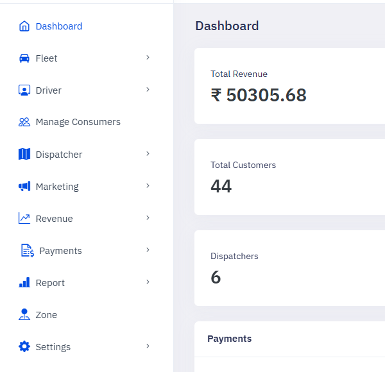Expand the Revenue submenu chevron
Viewport: 385px width, 372px height.
pos(148,217)
